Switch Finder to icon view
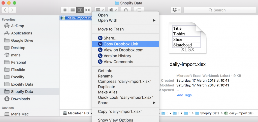This screenshot has width=258, height=122. (65, 10)
